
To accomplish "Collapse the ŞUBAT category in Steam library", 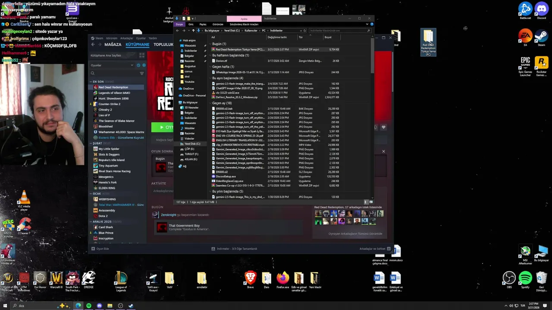I will pos(91,143).
